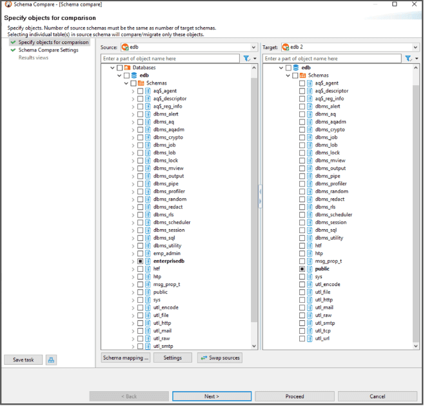The height and width of the screenshot is (406, 425).
Task: Expand the emp_admin schema in source tree
Action: (x=133, y=254)
